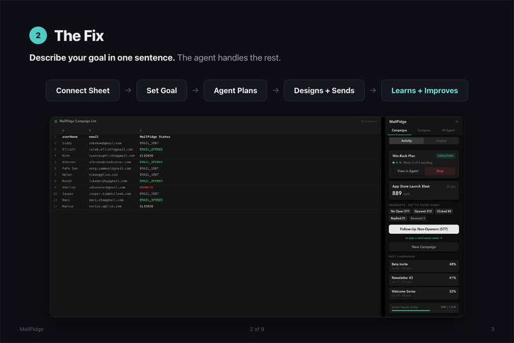This screenshot has width=514, height=343.
Task: Select the Learns + Improves step
Action: click(x=424, y=91)
